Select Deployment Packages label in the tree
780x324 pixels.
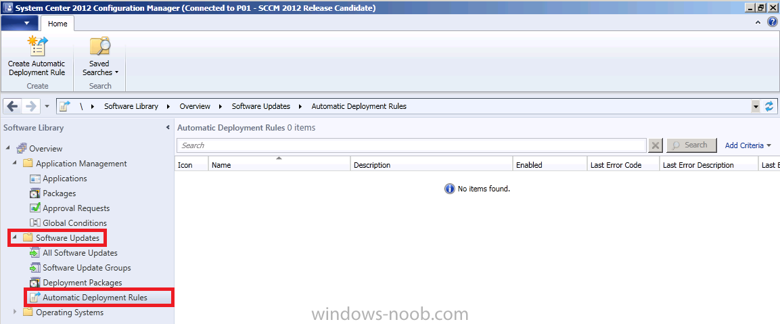pyautogui.click(x=83, y=283)
